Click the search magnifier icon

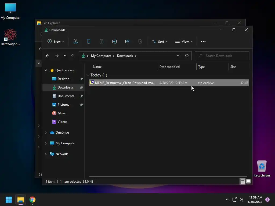tap(201, 56)
